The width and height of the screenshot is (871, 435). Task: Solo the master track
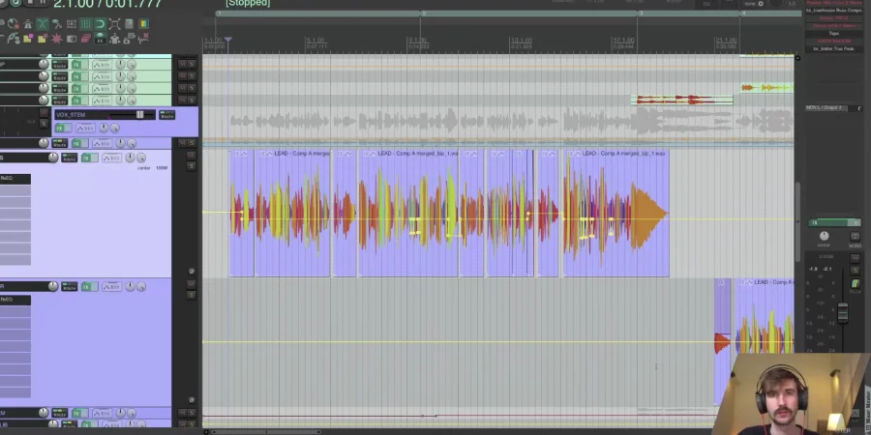click(x=855, y=271)
